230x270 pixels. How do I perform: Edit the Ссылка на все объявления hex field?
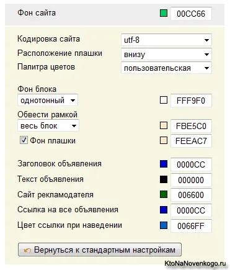[191, 210]
